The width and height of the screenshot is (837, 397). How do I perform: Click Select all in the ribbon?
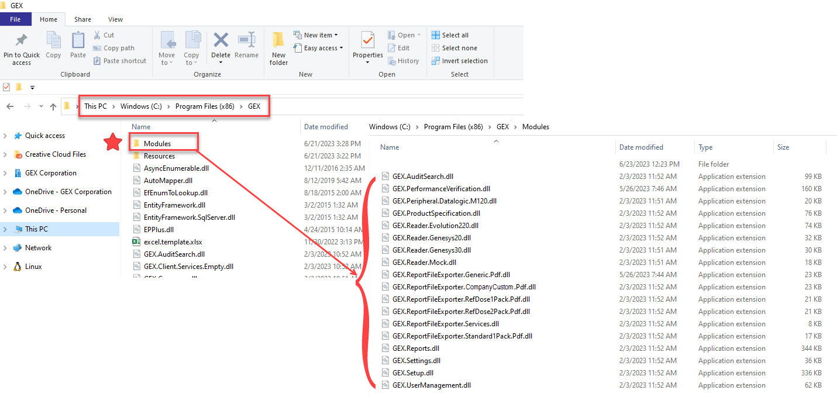[x=450, y=35]
